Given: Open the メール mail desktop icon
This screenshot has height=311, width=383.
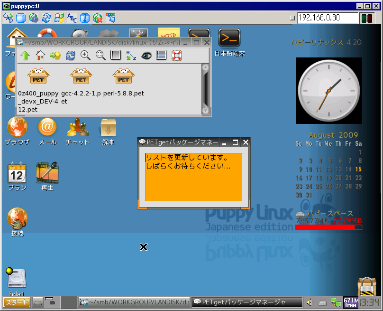Looking at the screenshot, I should click(47, 132).
